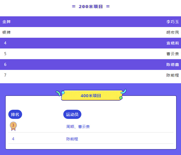Select rank number 4 in the 400米 table
This screenshot has height=155, width=181.
[x=13, y=139]
